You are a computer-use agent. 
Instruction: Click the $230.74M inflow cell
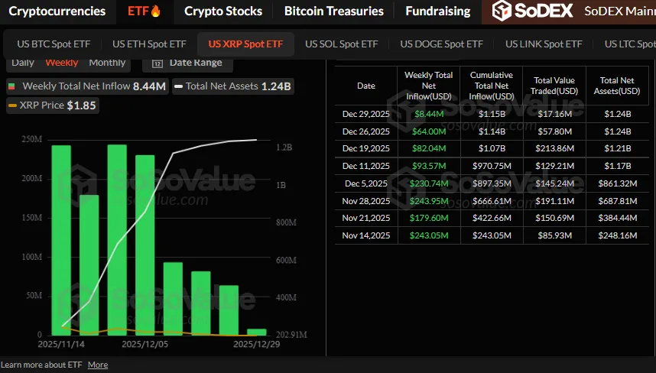(429, 183)
